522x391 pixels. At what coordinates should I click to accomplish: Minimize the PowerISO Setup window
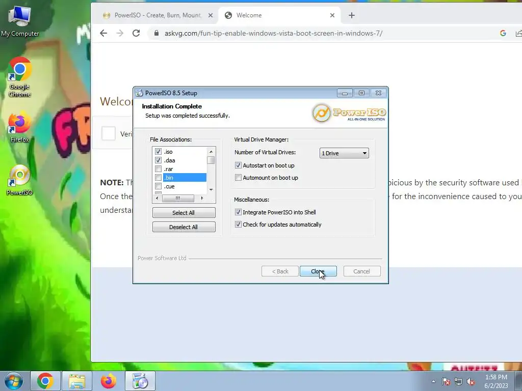click(x=345, y=93)
